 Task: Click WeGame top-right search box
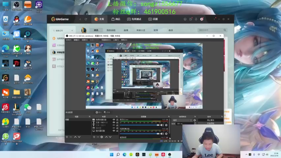213,30
